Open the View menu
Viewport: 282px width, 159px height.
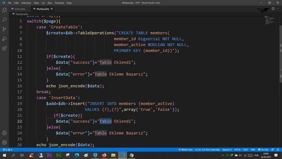click(36, 3)
